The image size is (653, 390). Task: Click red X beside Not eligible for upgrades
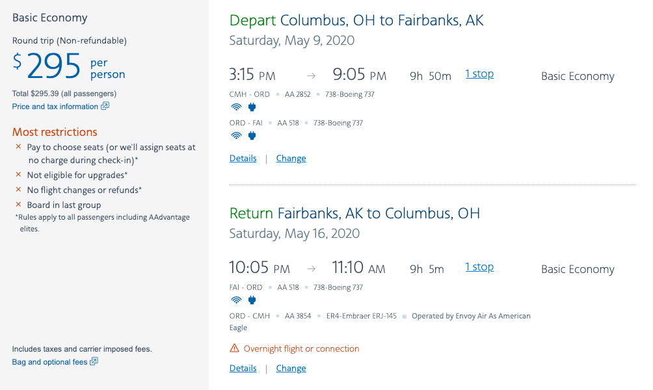coord(19,175)
